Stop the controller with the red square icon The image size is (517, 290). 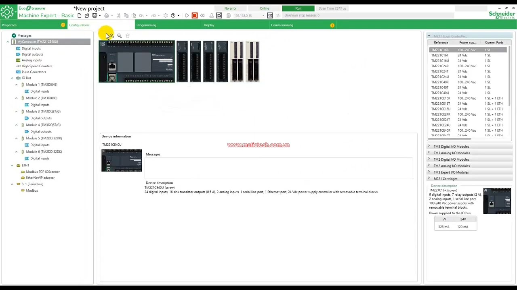195,15
